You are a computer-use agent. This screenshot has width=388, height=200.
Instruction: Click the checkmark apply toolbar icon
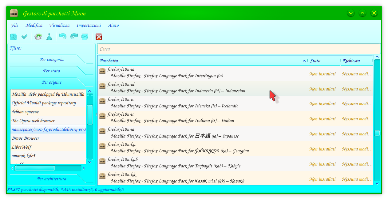[24, 37]
